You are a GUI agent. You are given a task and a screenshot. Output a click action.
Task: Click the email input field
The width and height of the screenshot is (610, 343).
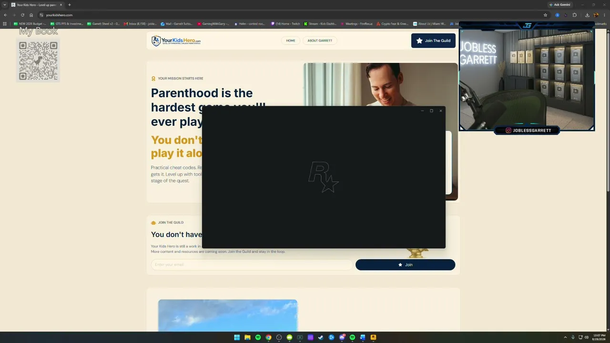pyautogui.click(x=251, y=264)
